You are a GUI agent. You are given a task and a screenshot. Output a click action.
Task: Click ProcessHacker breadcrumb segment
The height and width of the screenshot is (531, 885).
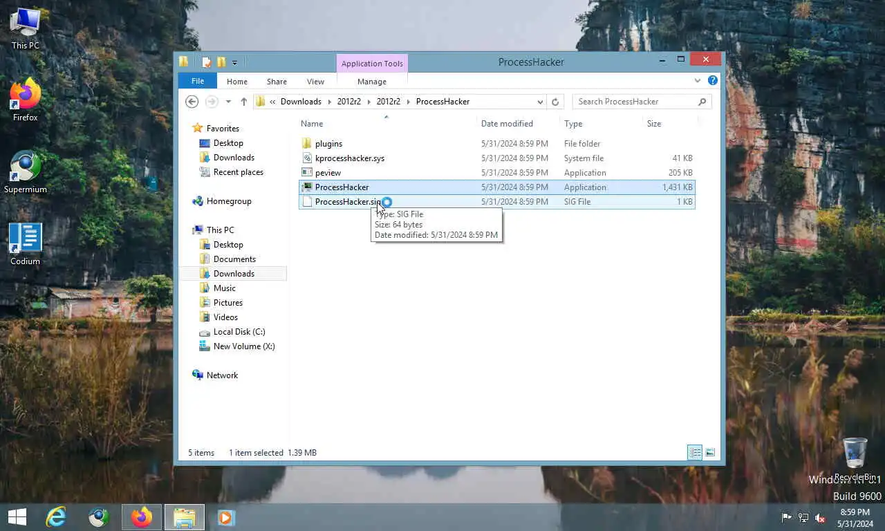coord(442,102)
